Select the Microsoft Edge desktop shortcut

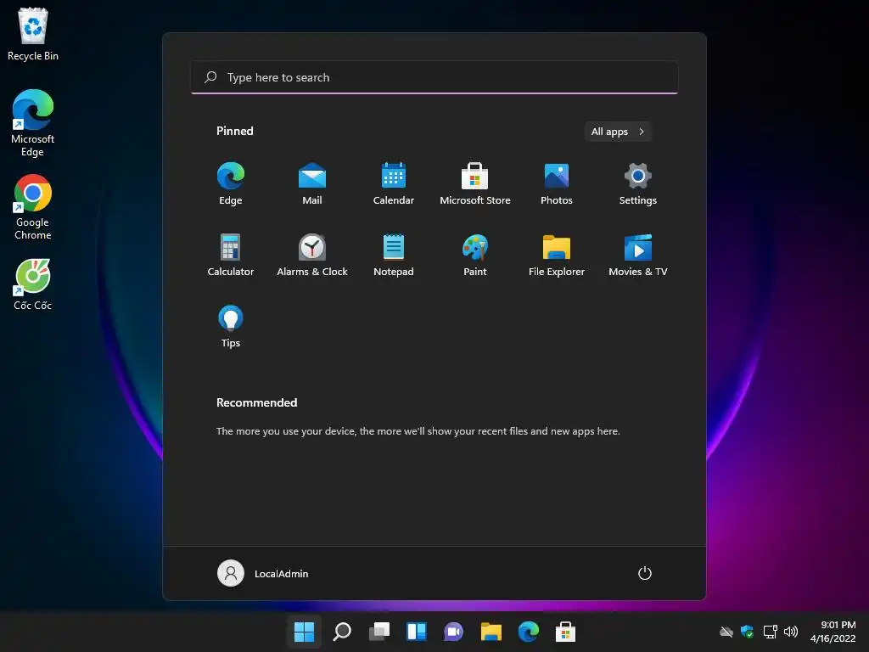tap(33, 123)
